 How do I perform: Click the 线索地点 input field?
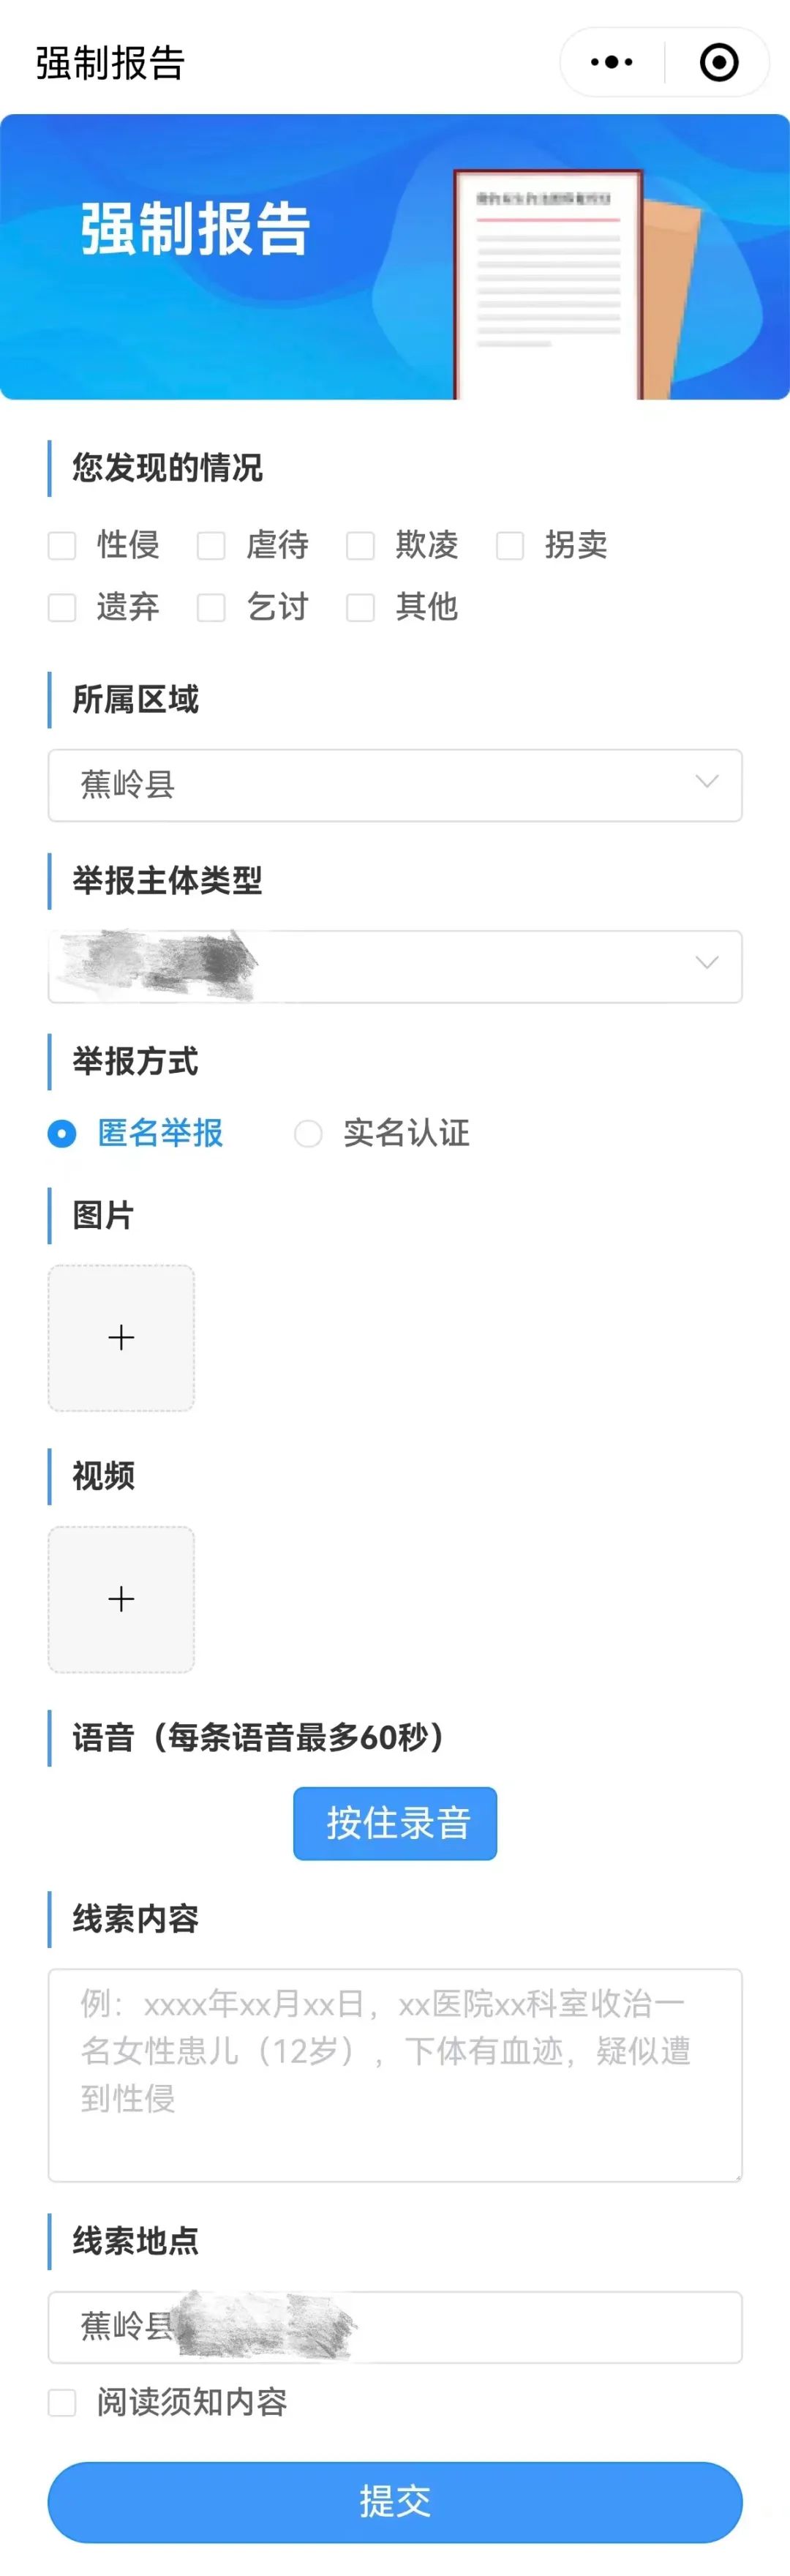(395, 2327)
